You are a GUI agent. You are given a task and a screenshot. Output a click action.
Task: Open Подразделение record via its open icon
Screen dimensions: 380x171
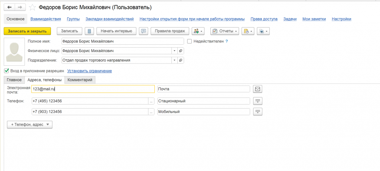[x=181, y=60]
